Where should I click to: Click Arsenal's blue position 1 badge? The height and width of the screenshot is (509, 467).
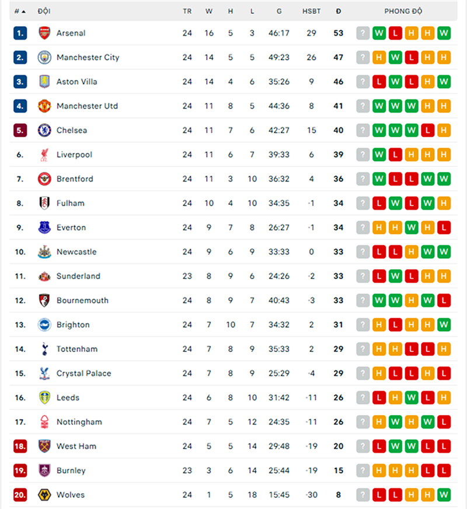pyautogui.click(x=20, y=33)
